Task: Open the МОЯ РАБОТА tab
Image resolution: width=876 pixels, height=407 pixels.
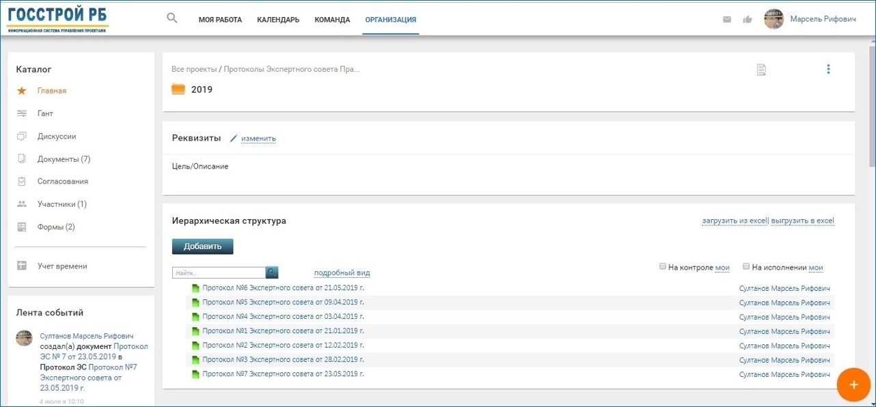Action: [x=220, y=20]
